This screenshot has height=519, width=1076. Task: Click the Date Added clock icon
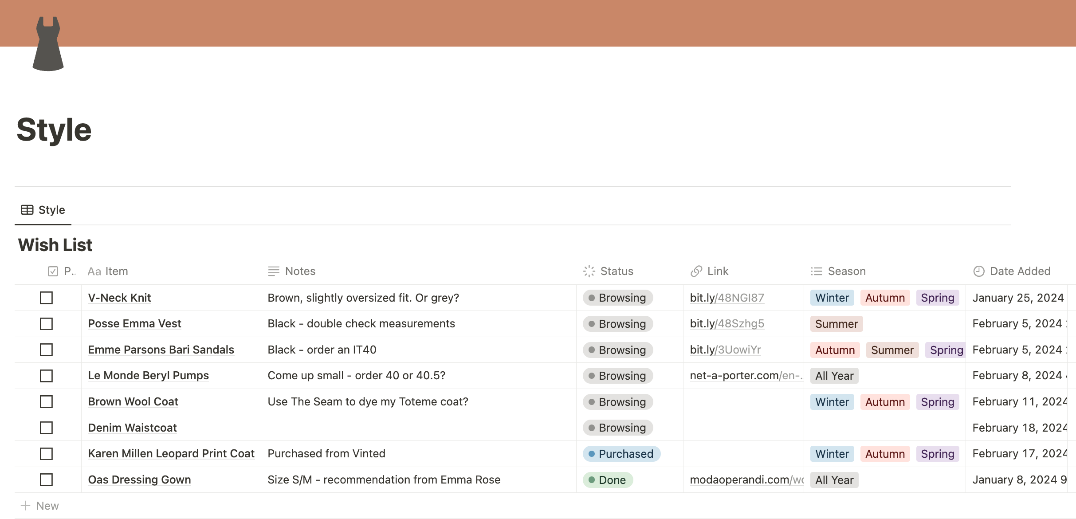click(979, 271)
